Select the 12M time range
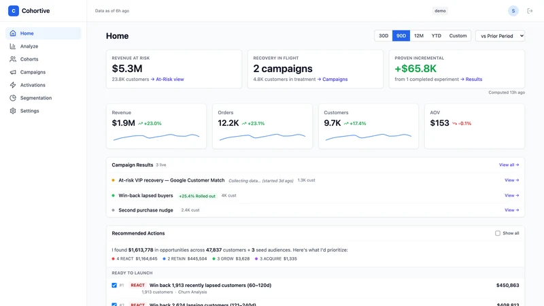 [x=419, y=36]
